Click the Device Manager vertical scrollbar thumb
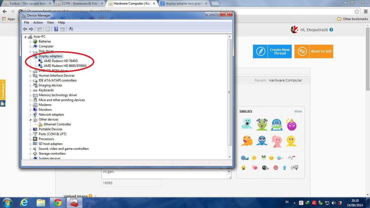 (x=230, y=92)
